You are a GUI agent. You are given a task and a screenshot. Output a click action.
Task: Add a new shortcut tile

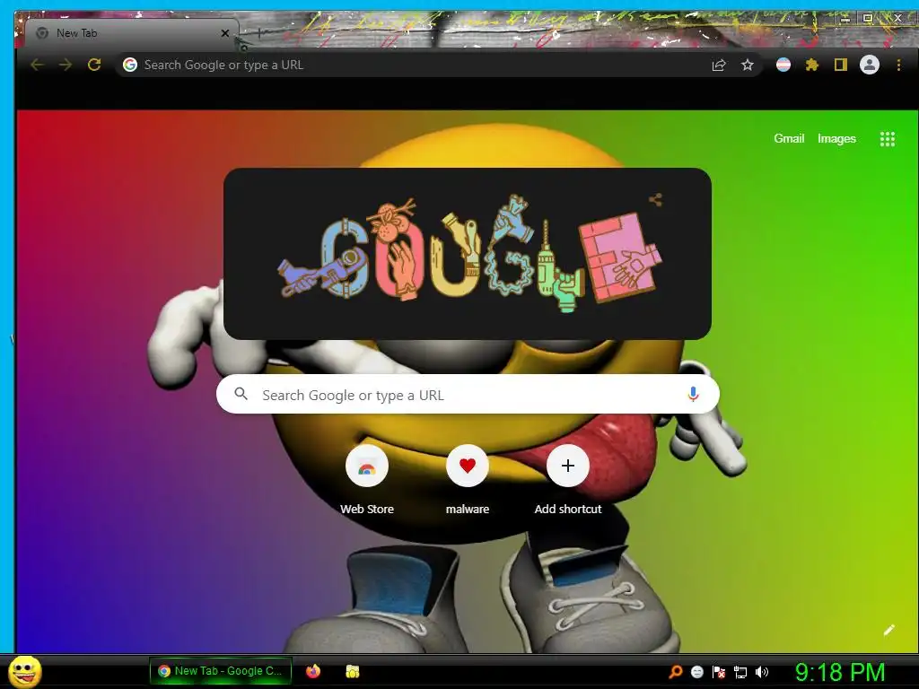(x=567, y=479)
